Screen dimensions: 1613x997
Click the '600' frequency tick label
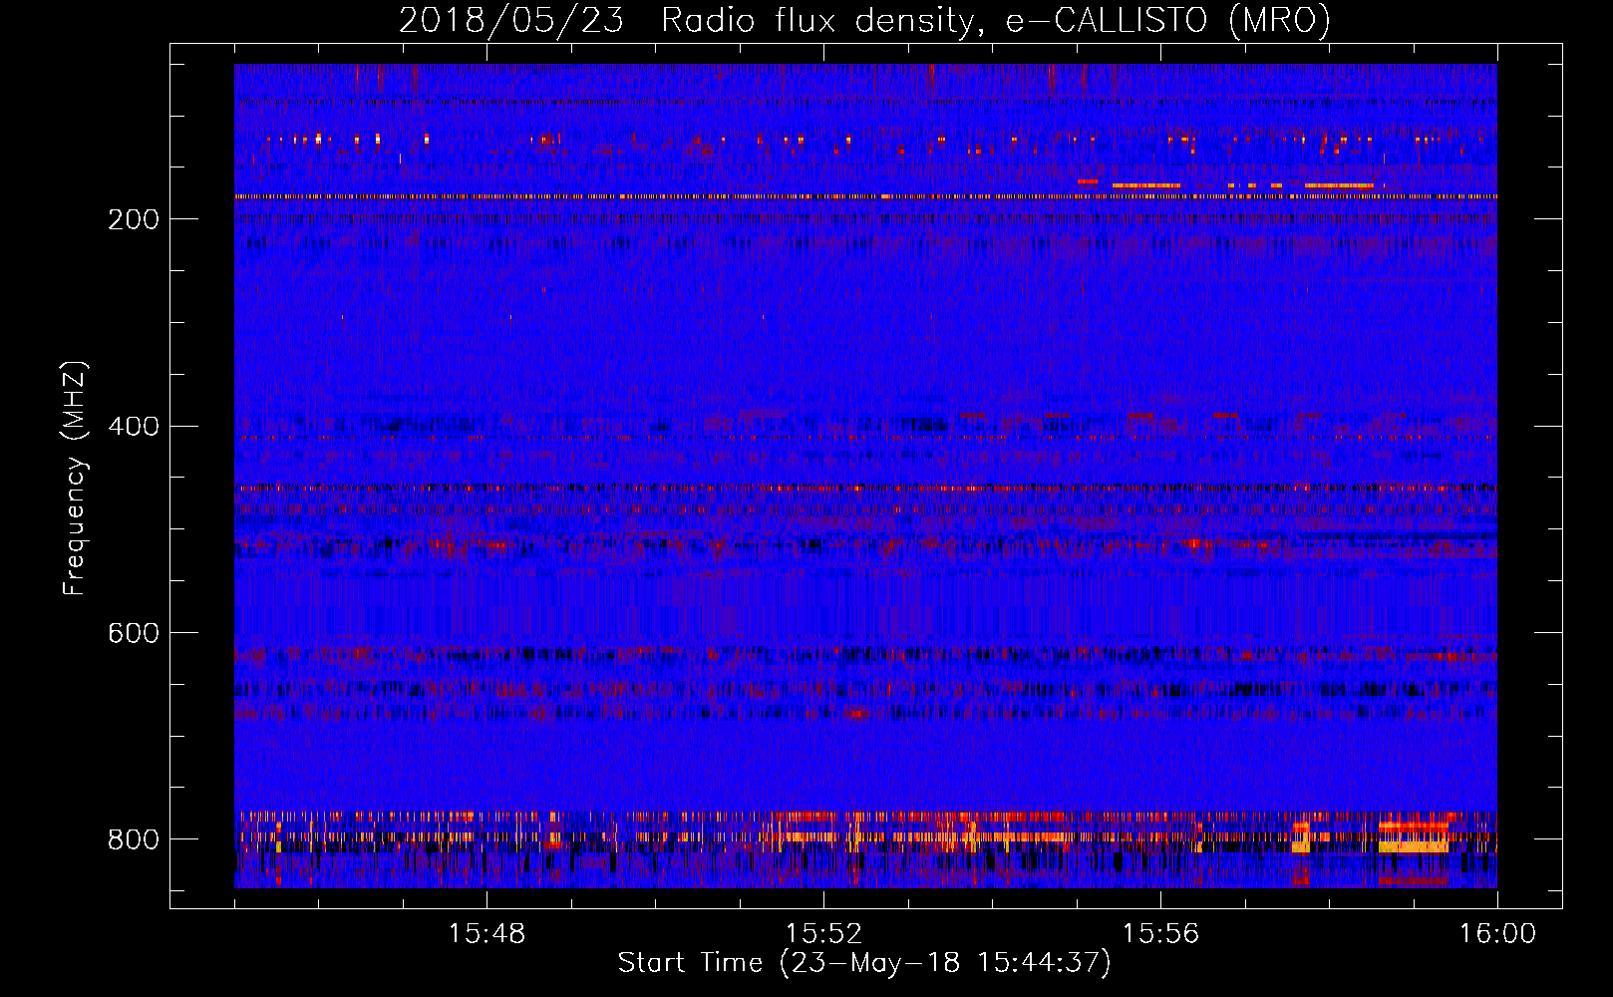(134, 633)
